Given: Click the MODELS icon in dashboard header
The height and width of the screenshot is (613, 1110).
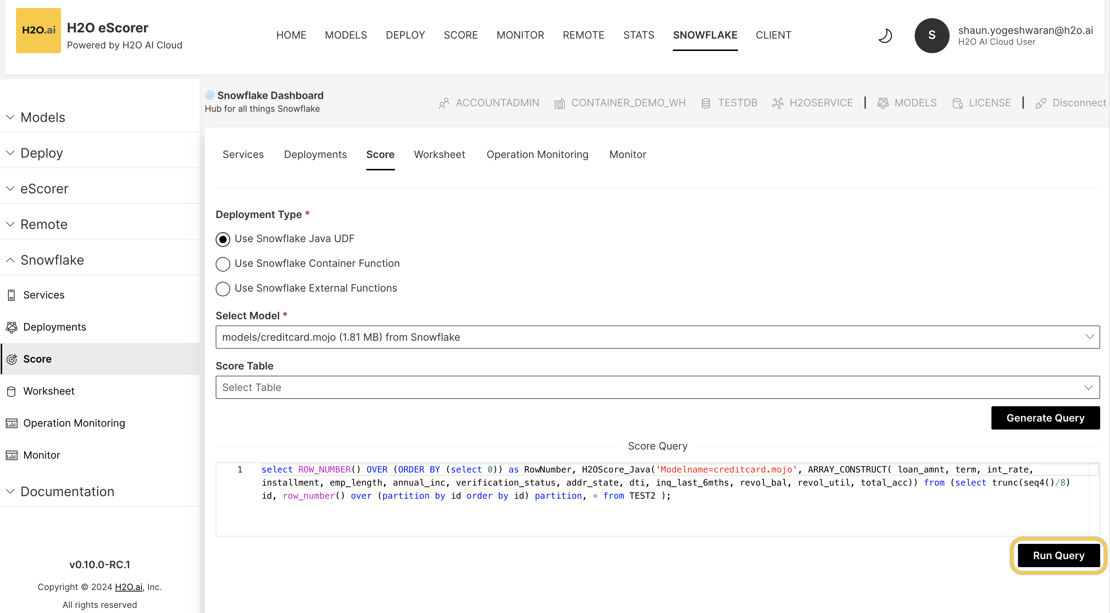Looking at the screenshot, I should click(883, 103).
